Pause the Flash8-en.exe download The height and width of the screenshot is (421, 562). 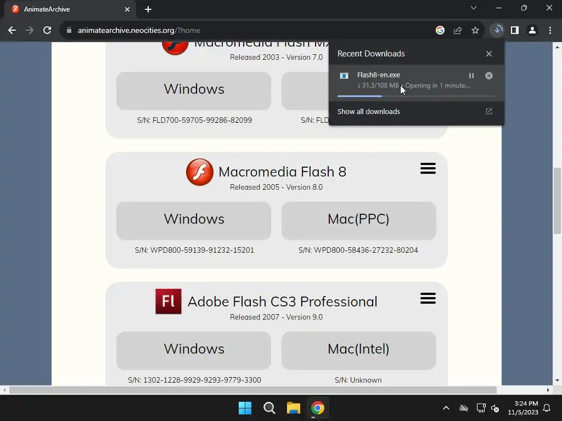point(471,76)
